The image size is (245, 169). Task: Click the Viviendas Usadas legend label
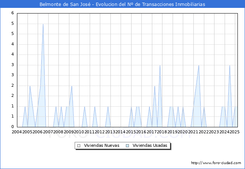(x=150, y=145)
